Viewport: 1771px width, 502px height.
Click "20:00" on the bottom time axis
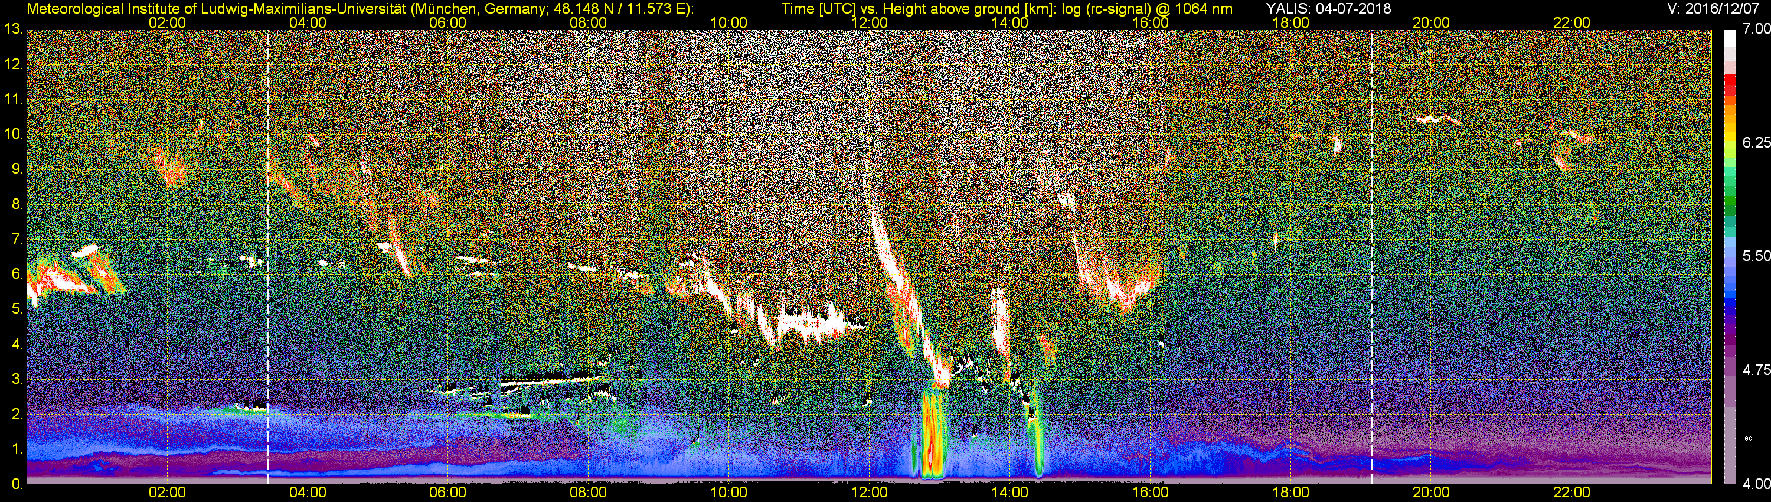click(1432, 493)
